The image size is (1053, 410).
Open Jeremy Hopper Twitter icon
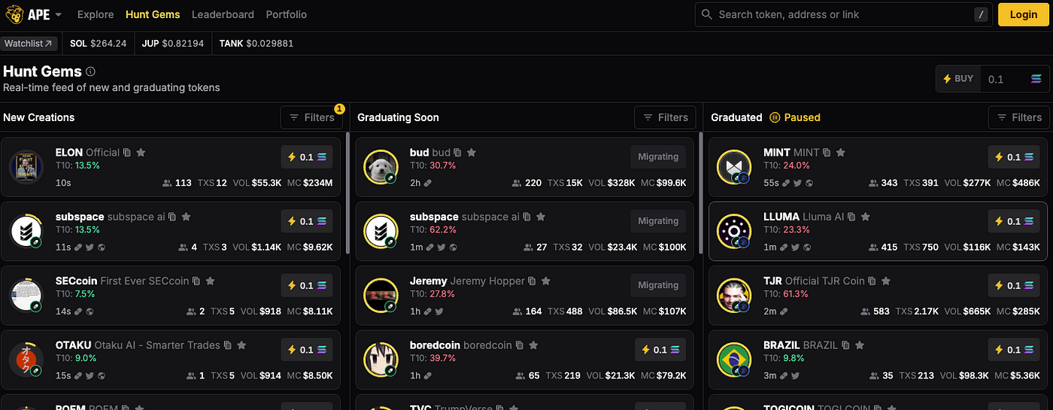(438, 311)
